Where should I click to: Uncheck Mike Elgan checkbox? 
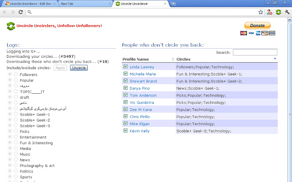tap(126, 123)
